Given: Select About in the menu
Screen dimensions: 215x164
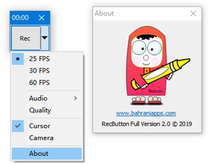Looking at the screenshot, I should 39,153.
